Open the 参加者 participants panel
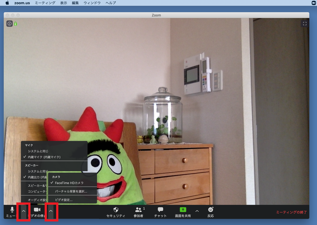 139,212
